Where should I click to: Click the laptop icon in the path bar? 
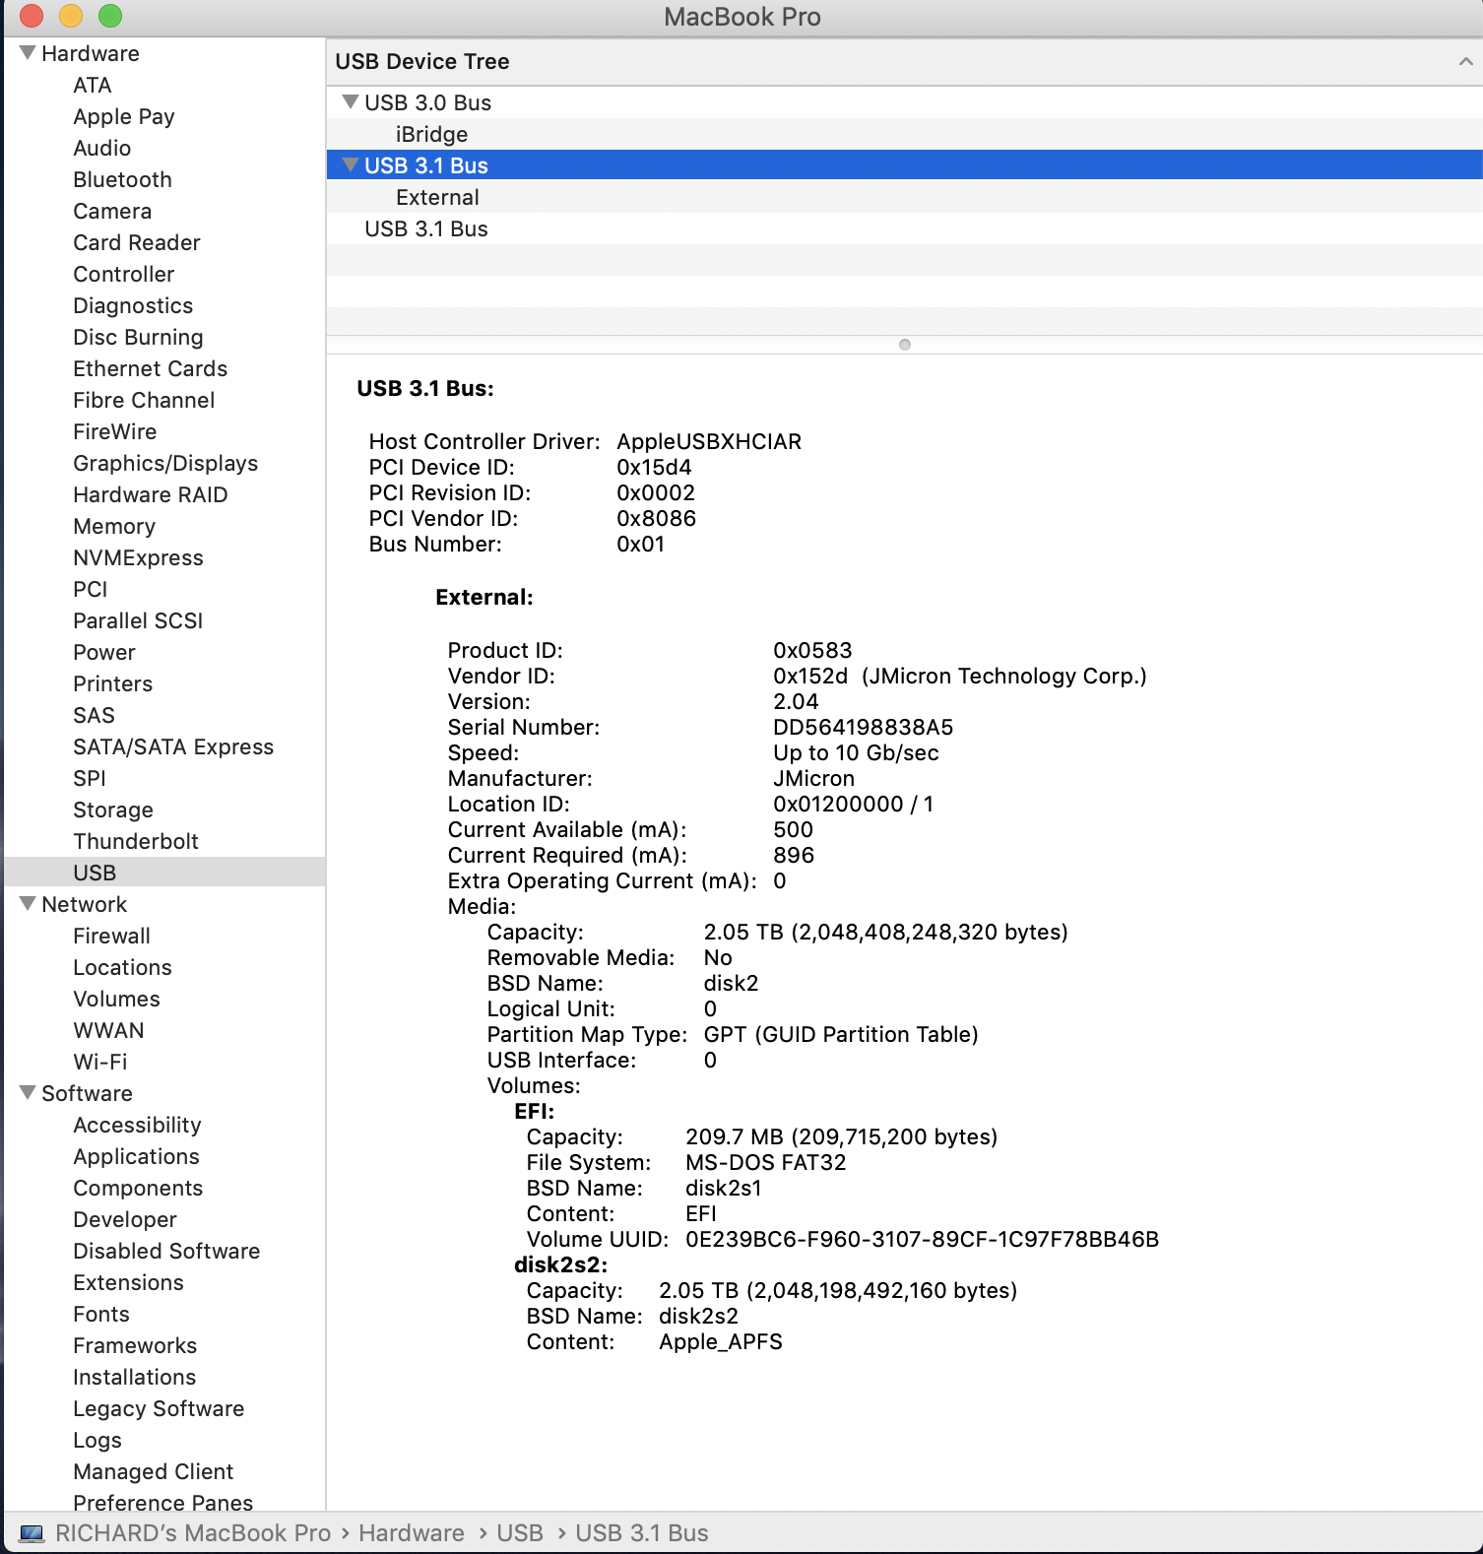coord(32,1533)
